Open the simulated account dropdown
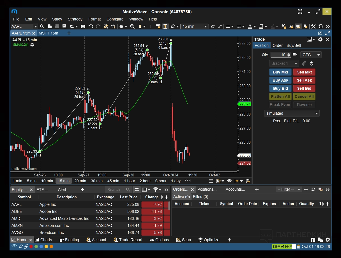Image resolution: width=341 pixels, height=258 pixels. pos(292,113)
